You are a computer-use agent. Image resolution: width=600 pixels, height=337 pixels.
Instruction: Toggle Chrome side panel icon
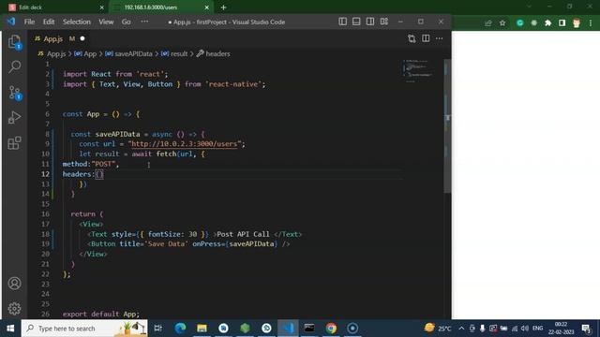pos(562,23)
